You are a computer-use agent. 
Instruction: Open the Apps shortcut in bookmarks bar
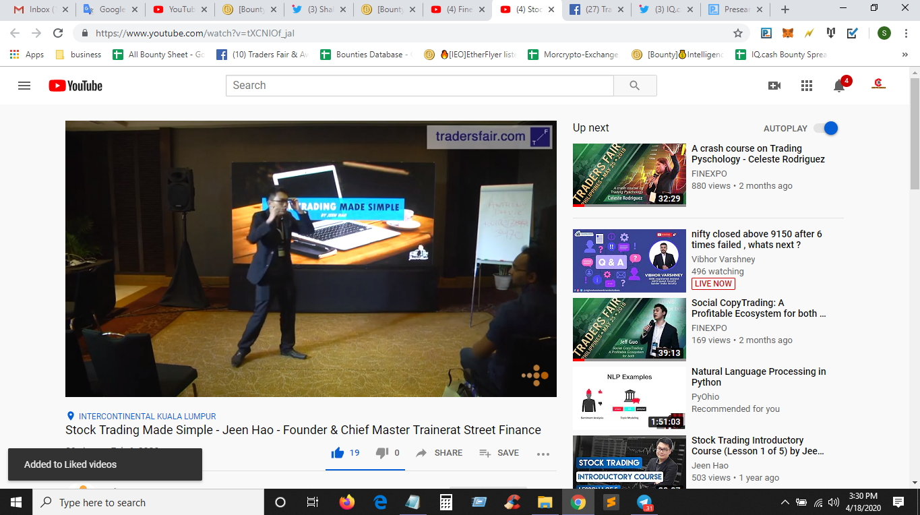point(27,55)
